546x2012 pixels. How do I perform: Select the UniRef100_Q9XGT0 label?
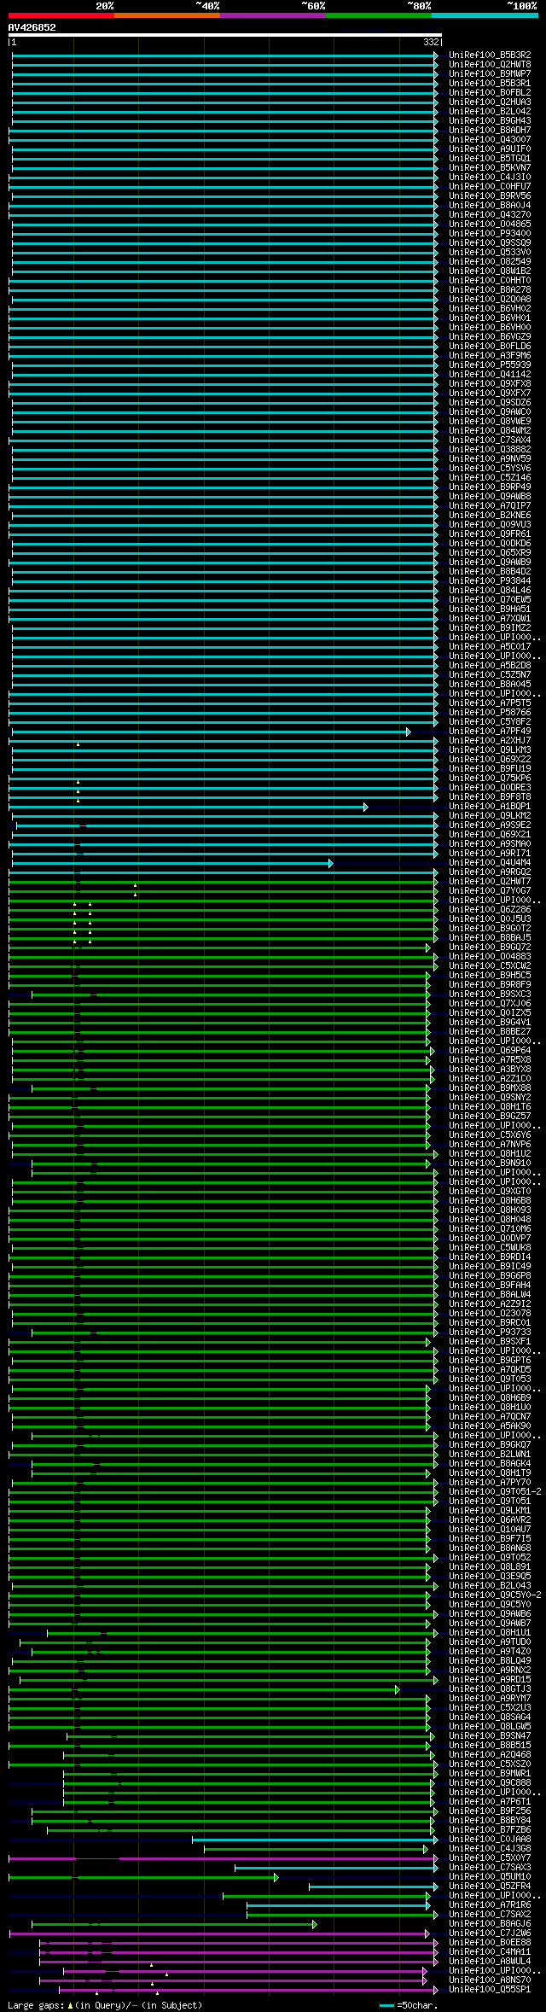click(x=490, y=1192)
